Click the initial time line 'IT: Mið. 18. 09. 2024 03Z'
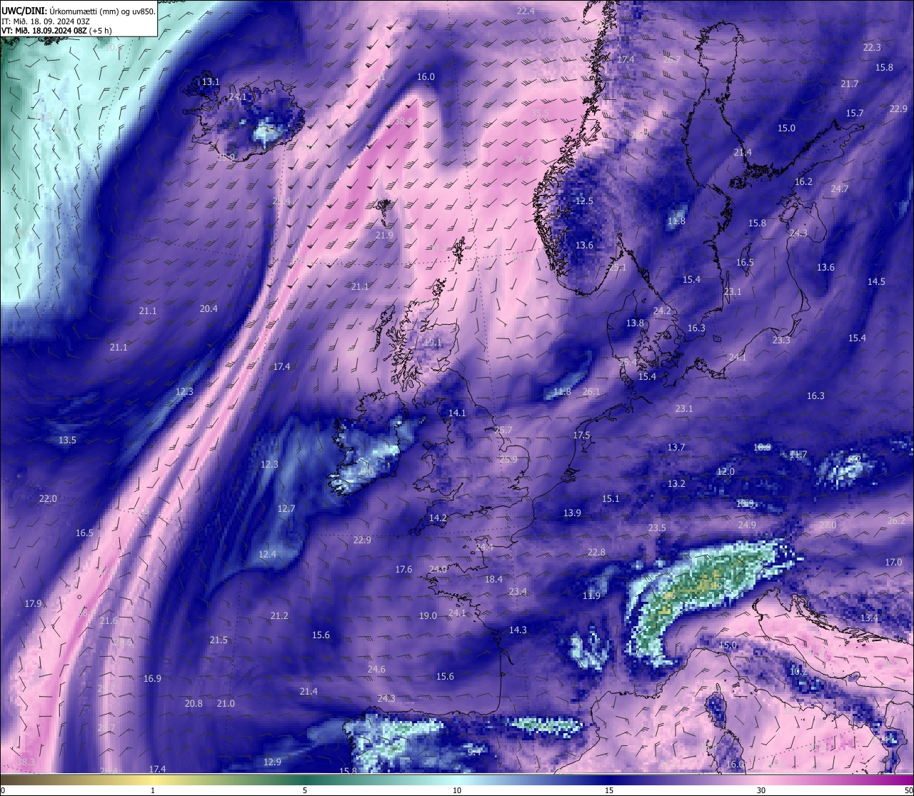Screen dimensions: 914x796 [46, 21]
